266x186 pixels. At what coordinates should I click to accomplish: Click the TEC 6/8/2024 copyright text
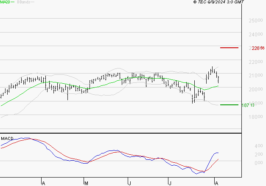pos(218,2)
